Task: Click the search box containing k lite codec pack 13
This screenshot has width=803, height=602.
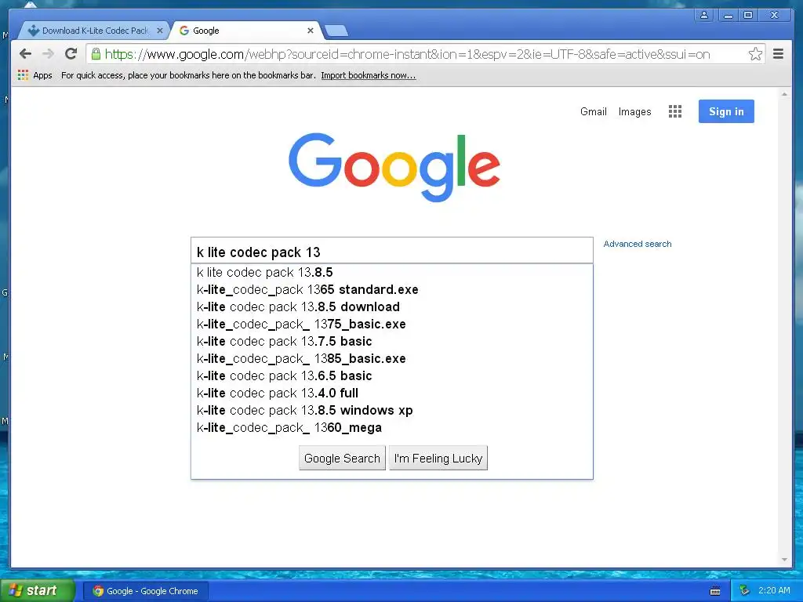Action: point(392,252)
